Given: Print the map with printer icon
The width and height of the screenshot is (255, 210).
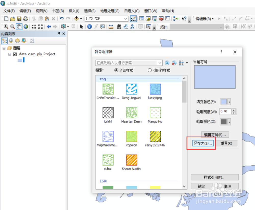Looking at the screenshot, I should tap(25, 19).
